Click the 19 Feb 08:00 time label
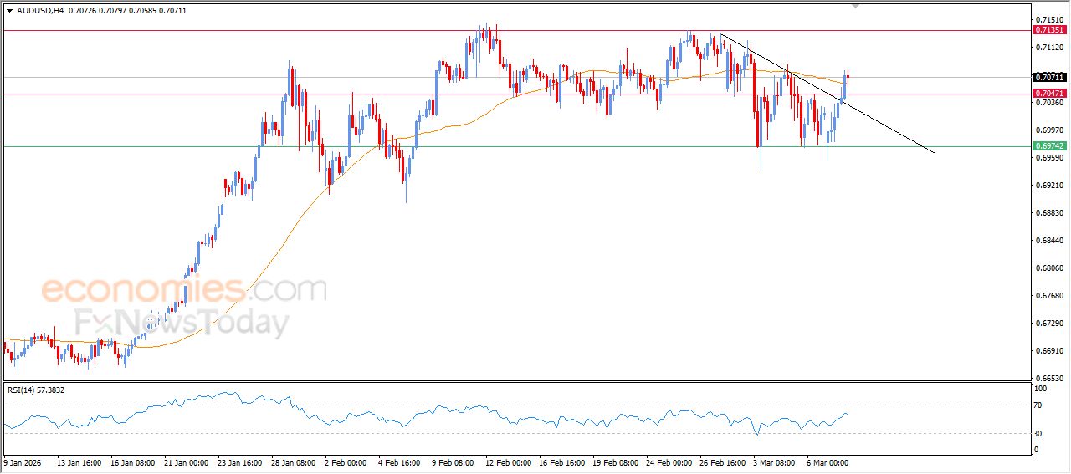Image resolution: width=1071 pixels, height=474 pixels. point(614,461)
